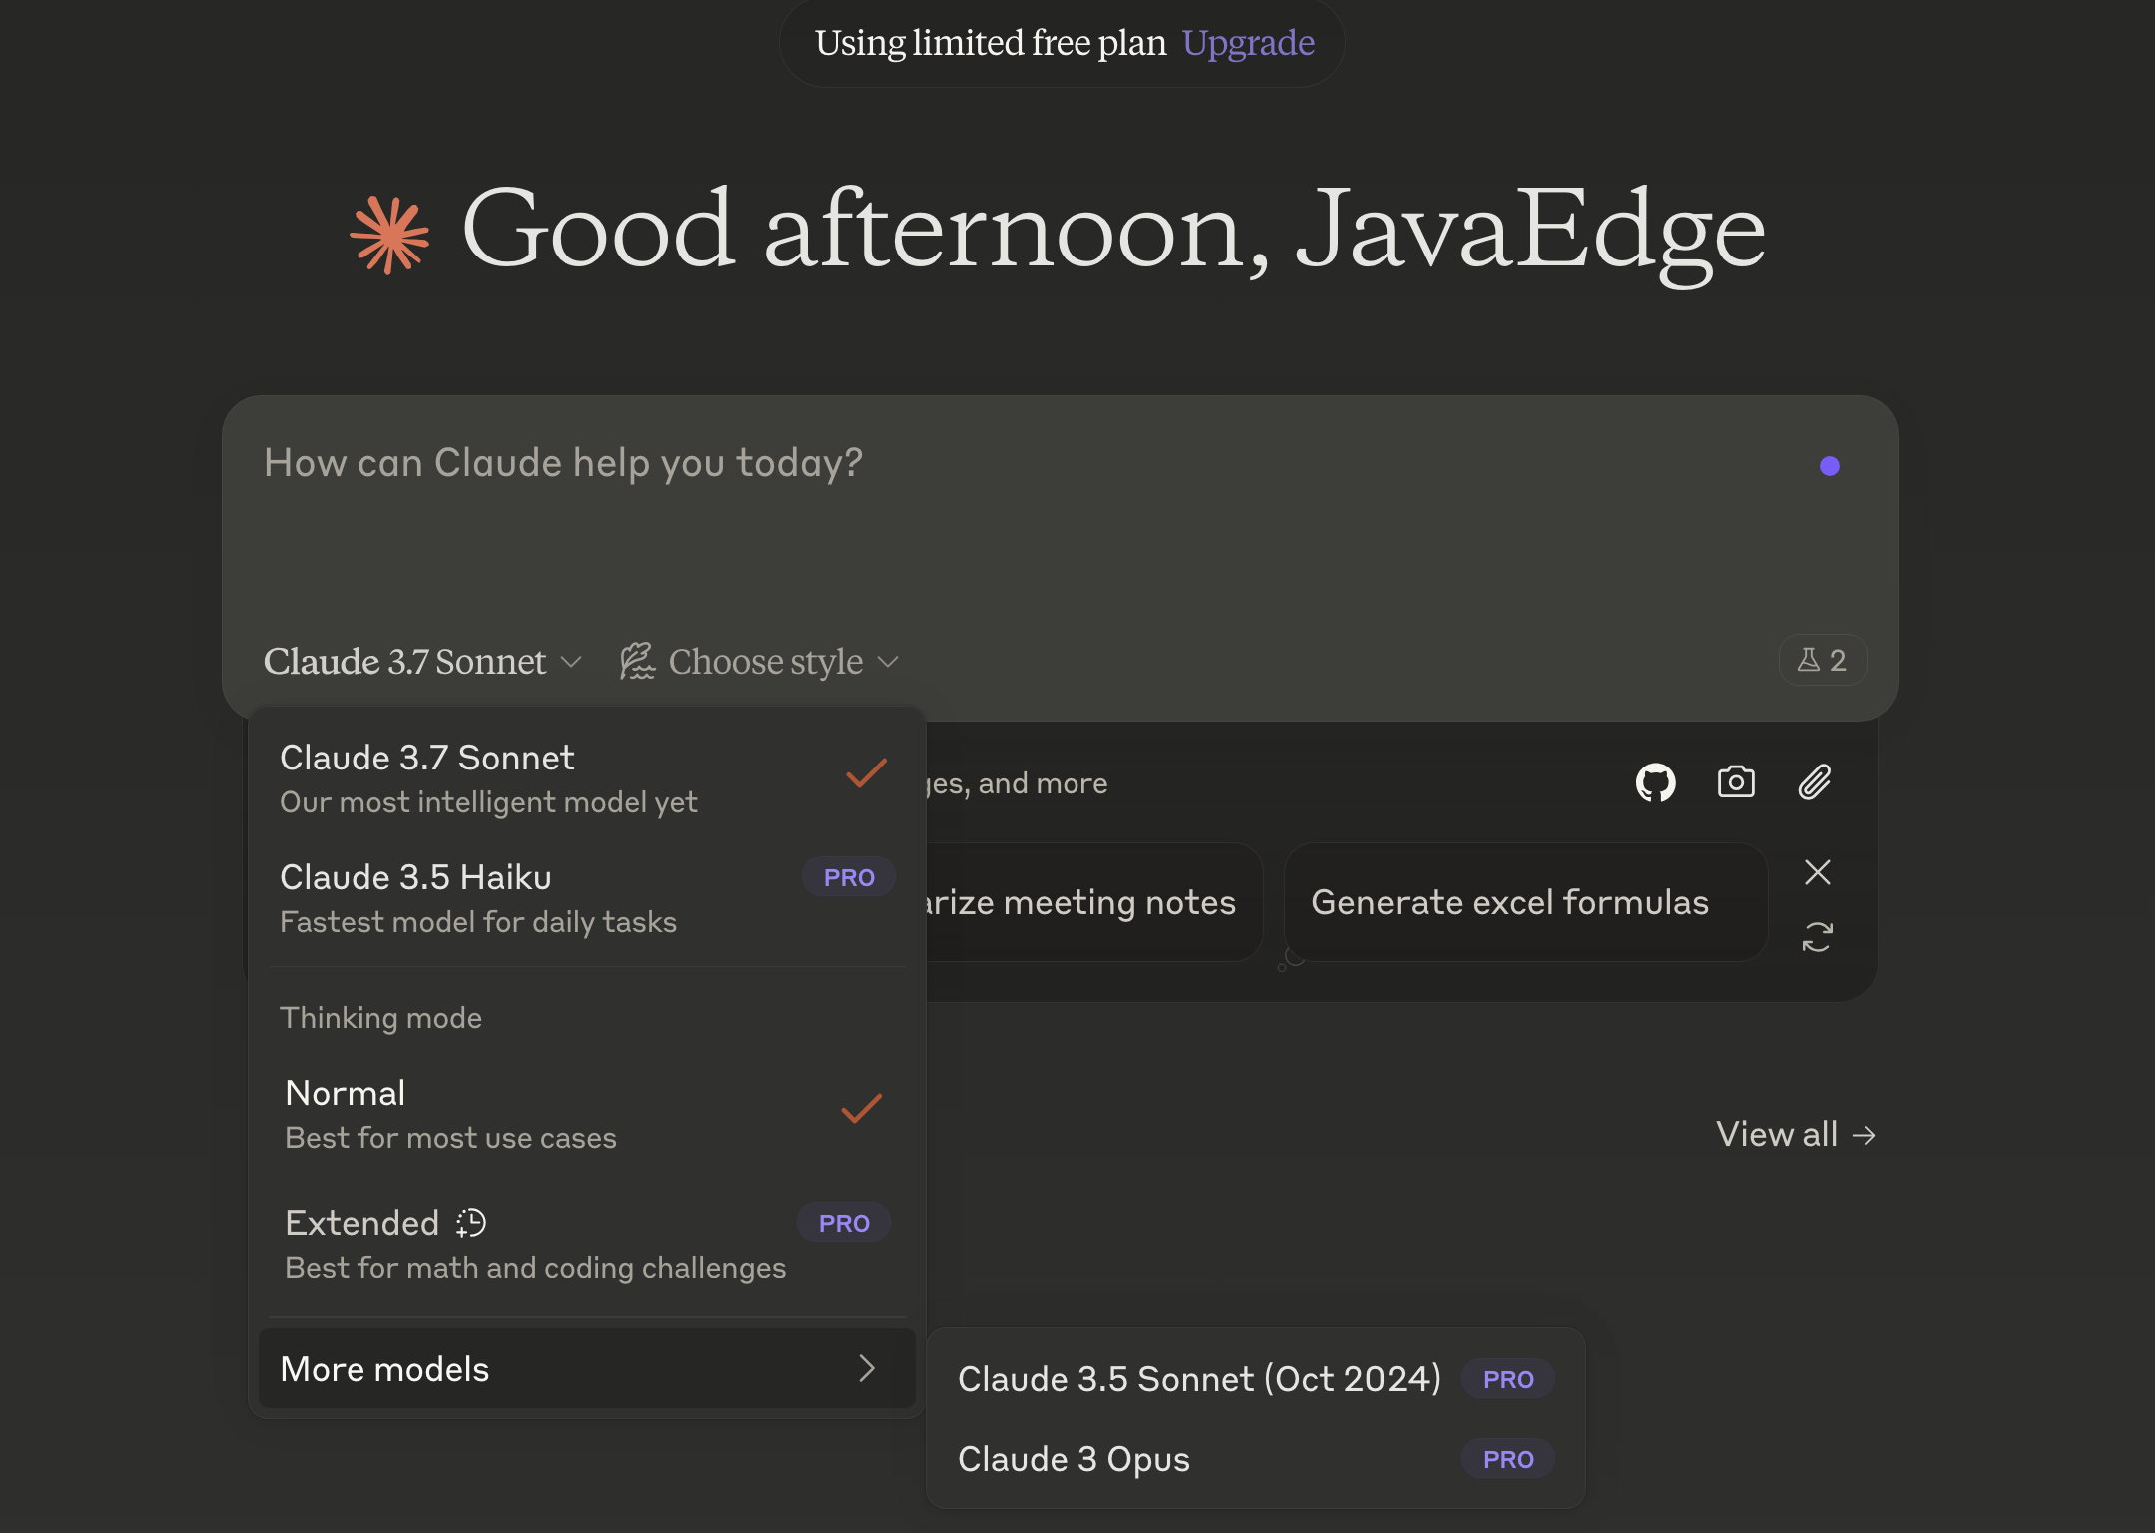Click the orange Claude starburst logo
This screenshot has width=2155, height=1533.
tap(389, 236)
